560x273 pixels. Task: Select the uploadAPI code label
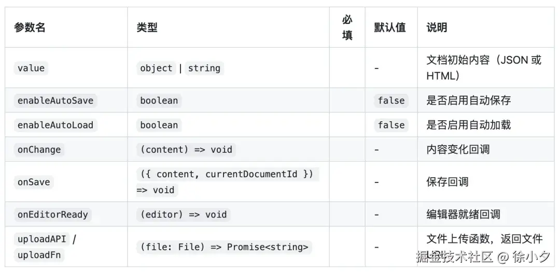click(43, 240)
